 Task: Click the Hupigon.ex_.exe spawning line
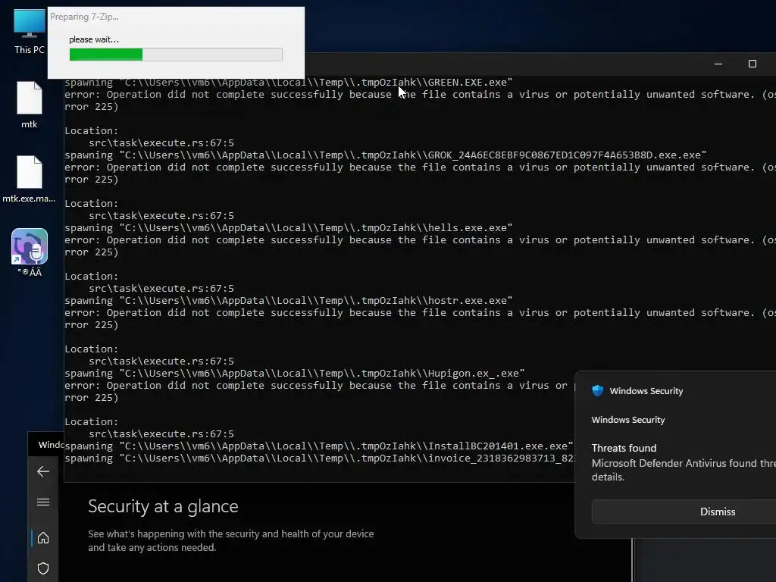point(295,373)
